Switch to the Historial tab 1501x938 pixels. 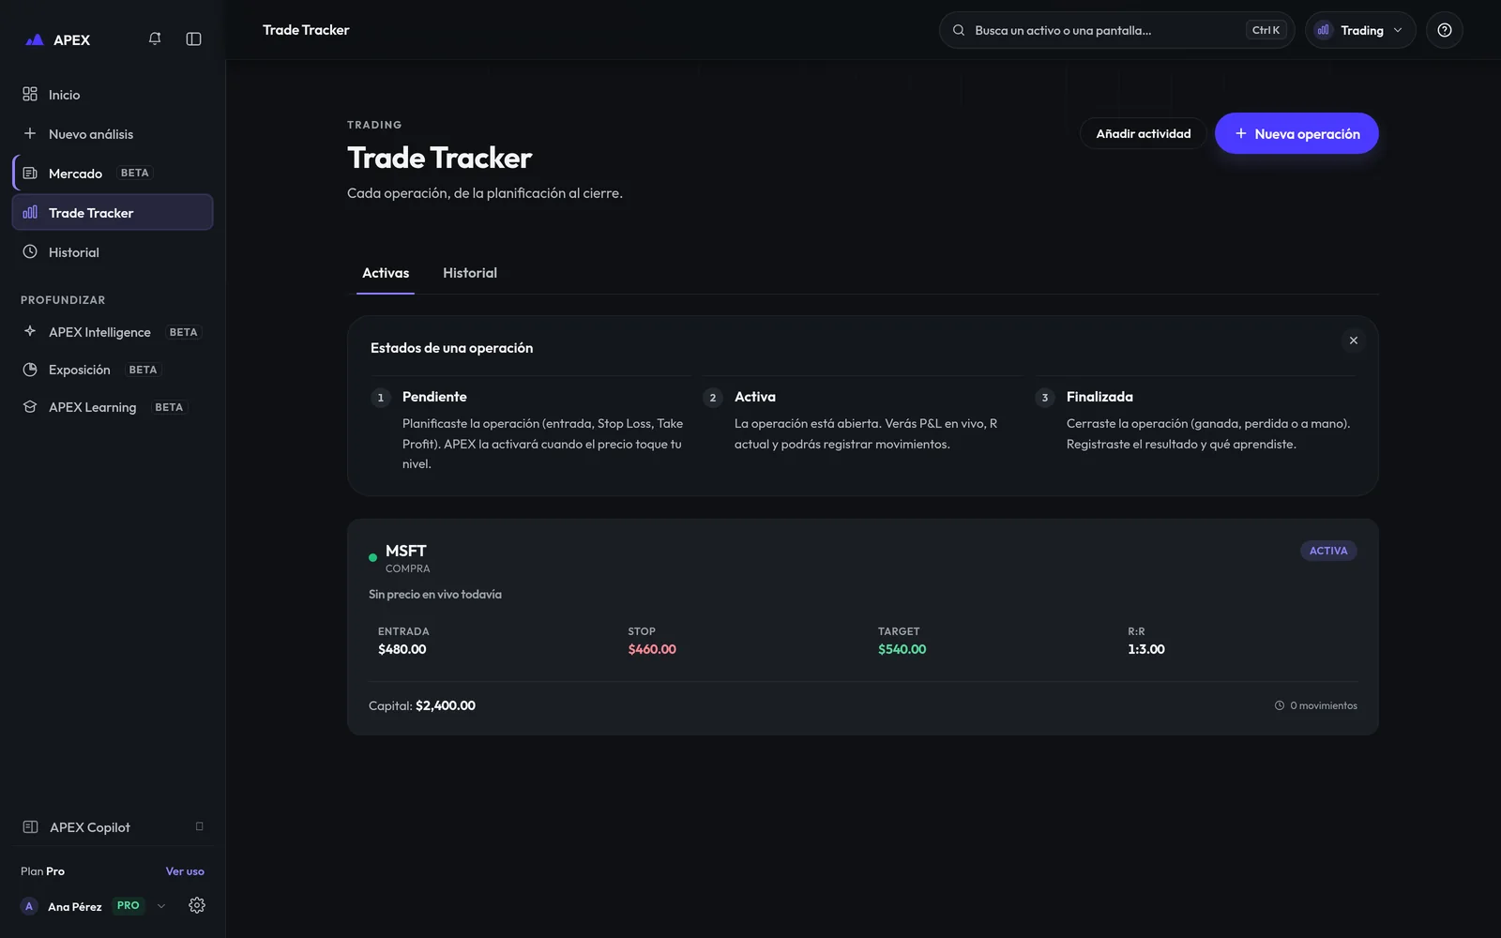[470, 273]
